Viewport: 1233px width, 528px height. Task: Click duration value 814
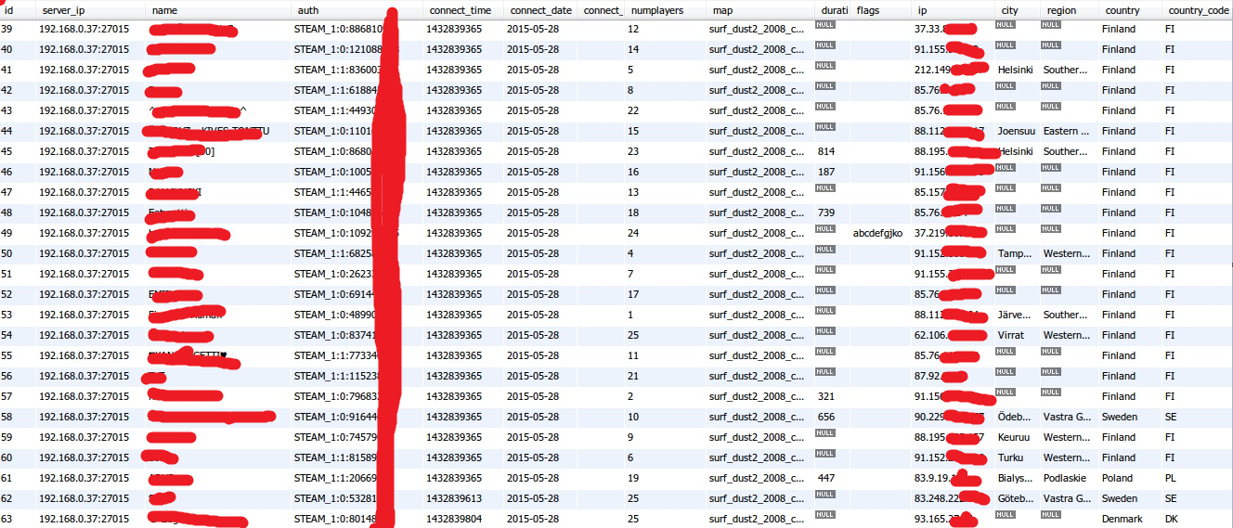coord(825,151)
